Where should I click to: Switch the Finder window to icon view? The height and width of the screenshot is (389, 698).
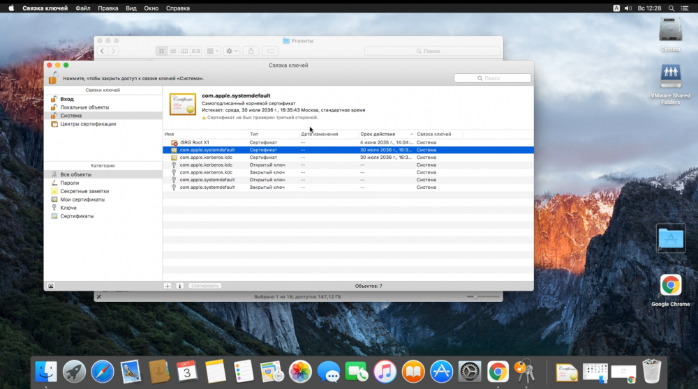coord(162,51)
